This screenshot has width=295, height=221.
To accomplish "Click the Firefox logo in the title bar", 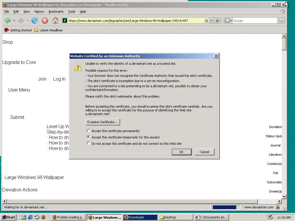I will (x=5, y=5).
